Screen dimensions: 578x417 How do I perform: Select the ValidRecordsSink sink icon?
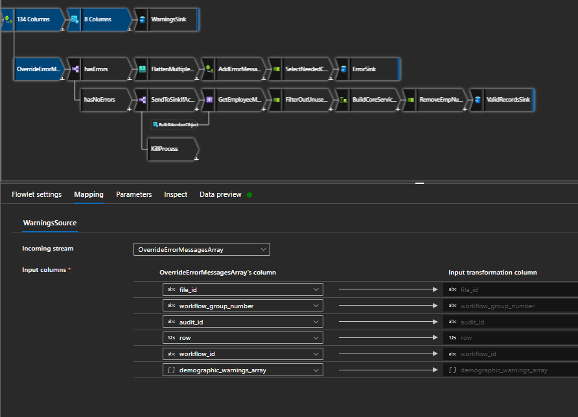click(478, 100)
